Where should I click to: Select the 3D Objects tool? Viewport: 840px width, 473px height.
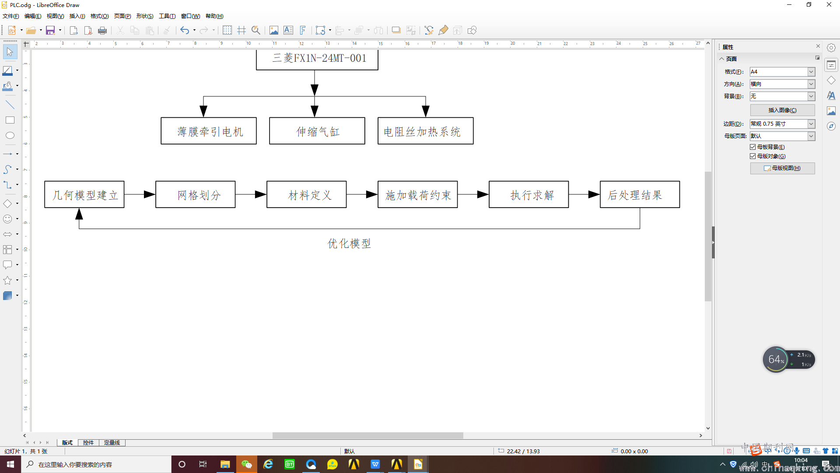coord(8,295)
